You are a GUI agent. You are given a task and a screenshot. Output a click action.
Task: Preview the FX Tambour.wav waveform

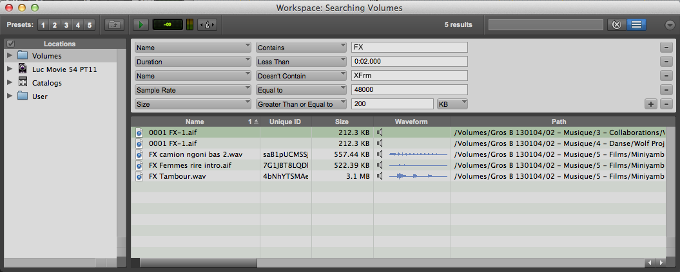pyautogui.click(x=418, y=176)
